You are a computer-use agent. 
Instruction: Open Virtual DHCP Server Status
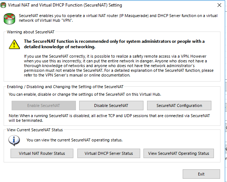[109, 153]
